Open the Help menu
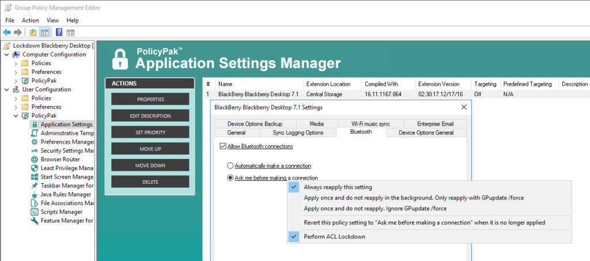Screen dimensions: 590x261 (73, 20)
